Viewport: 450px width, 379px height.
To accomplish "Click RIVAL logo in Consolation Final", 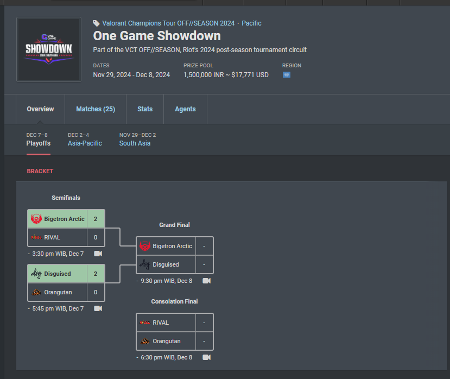I will (144, 323).
